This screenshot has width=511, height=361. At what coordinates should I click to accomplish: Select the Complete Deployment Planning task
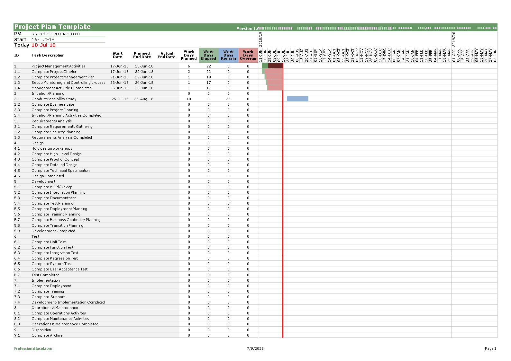(59, 209)
